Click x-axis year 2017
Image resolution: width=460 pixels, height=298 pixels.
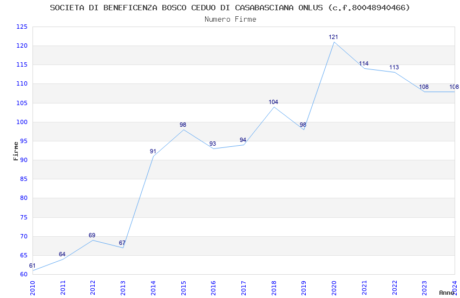point(244,288)
